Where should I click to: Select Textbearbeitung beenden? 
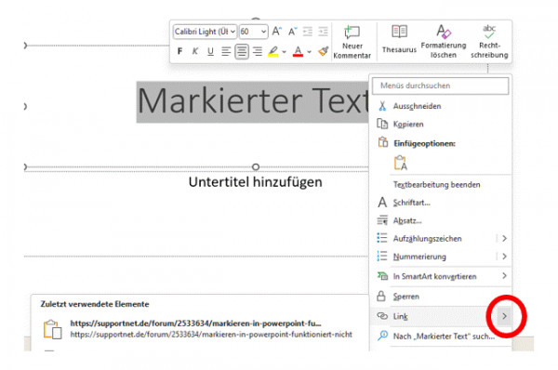[441, 185]
